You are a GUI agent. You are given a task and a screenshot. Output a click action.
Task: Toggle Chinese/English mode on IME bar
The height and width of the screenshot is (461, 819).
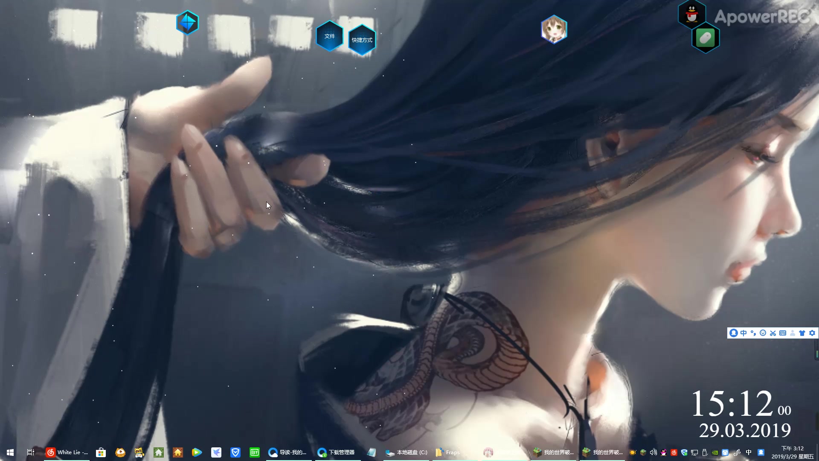click(743, 333)
